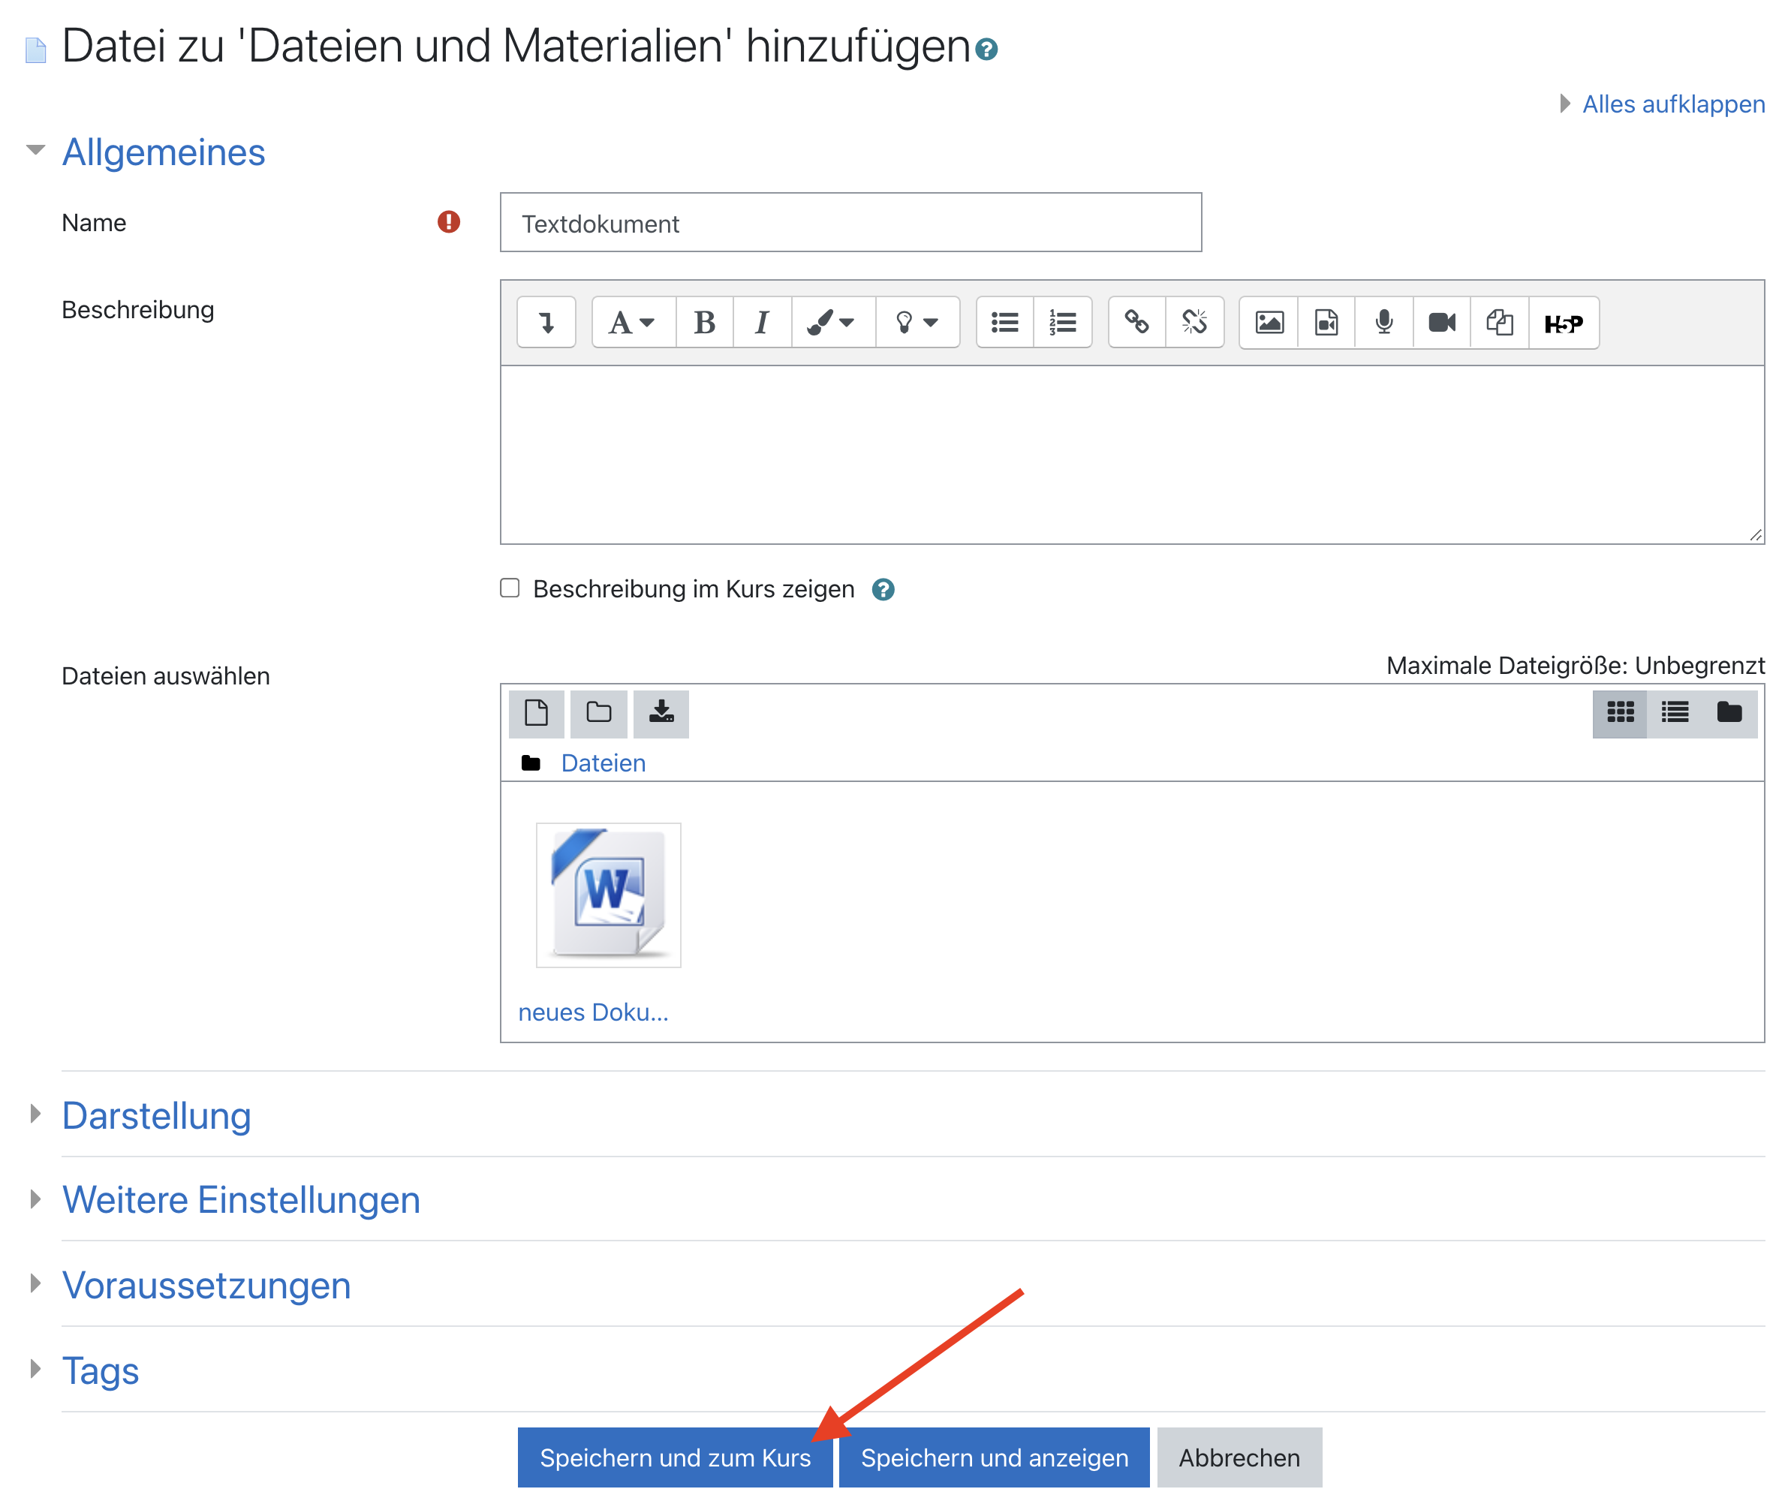
Task: Expand the Darstellung section
Action: tap(157, 1115)
